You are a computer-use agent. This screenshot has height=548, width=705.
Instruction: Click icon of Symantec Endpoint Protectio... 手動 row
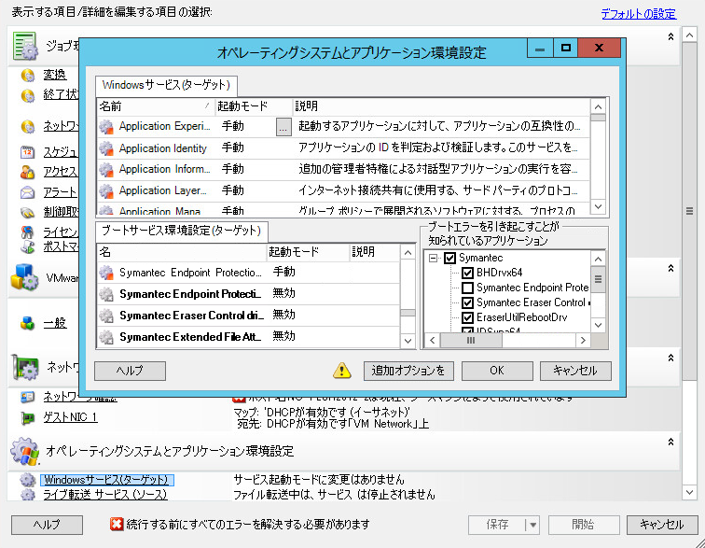point(106,273)
